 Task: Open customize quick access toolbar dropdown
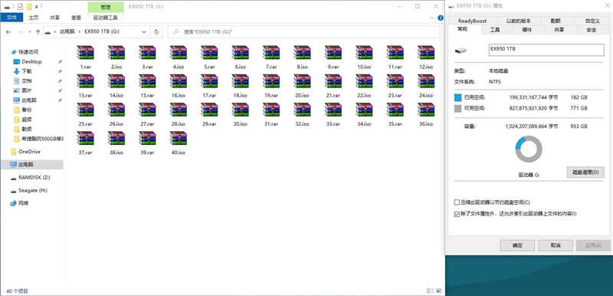37,7
